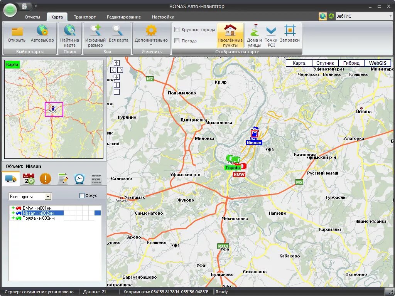Select Toyota - м003нм in vehicle list
395x296 pixels.
[39, 218]
